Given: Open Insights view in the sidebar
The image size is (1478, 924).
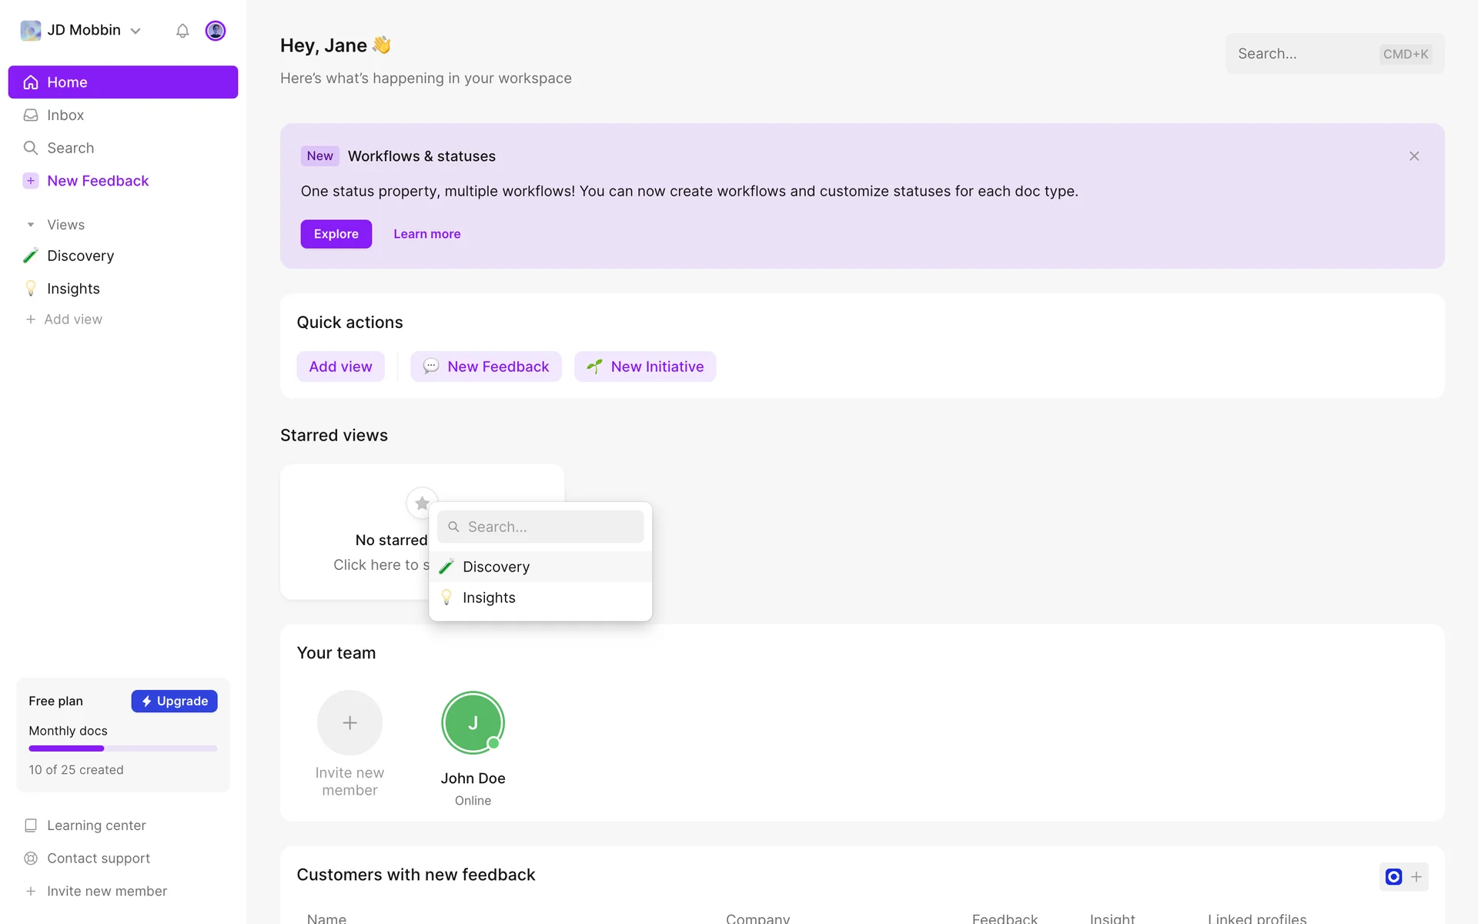Looking at the screenshot, I should tap(73, 289).
